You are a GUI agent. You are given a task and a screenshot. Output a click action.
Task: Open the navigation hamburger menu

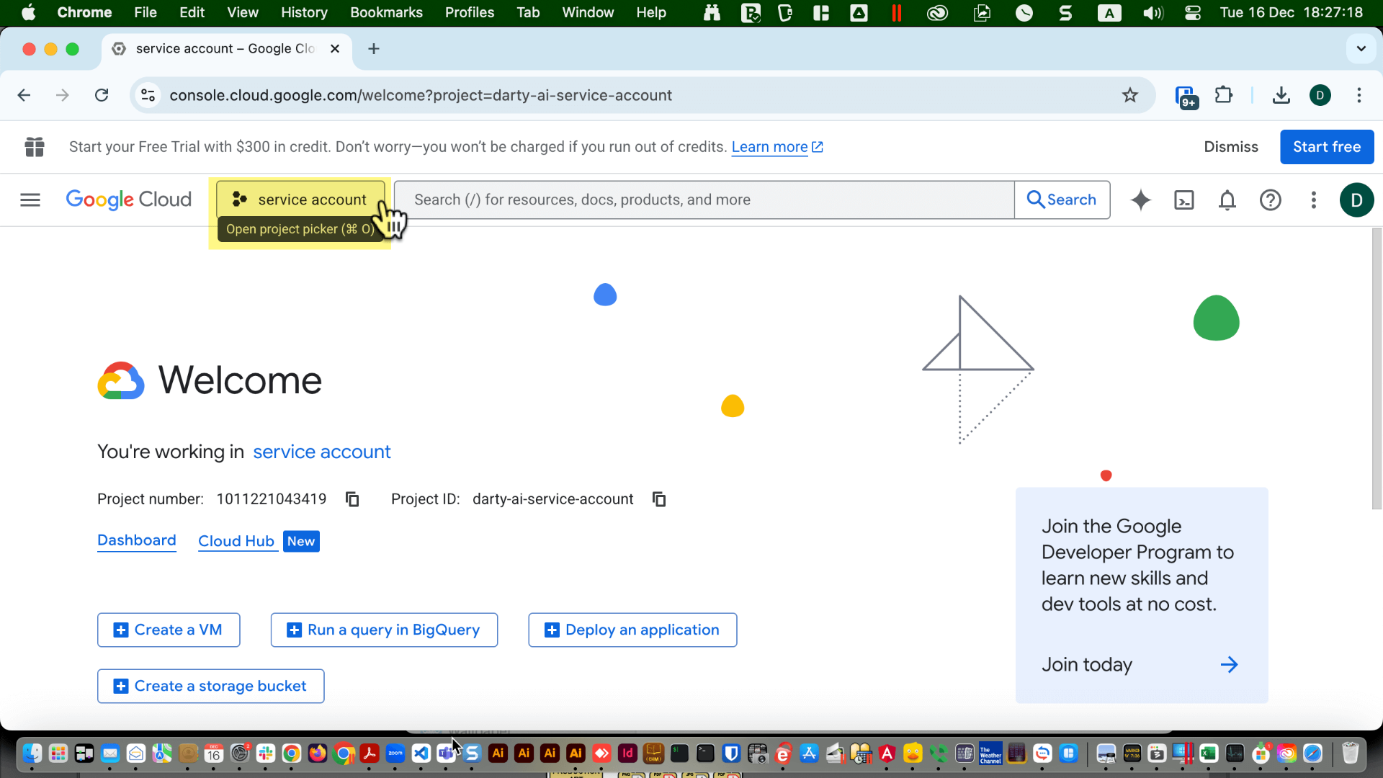[30, 200]
